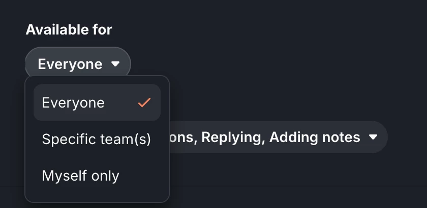The width and height of the screenshot is (427, 208).
Task: Click the orange checkmark next to Everyone
Action: pos(144,102)
